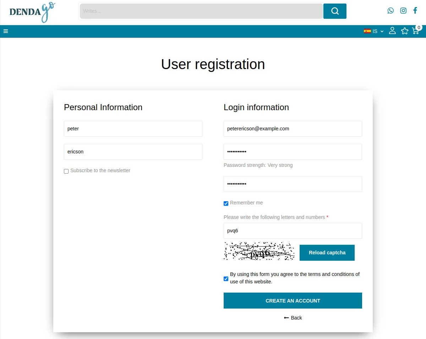
Task: Click Reload captcha button
Action: coord(327,253)
